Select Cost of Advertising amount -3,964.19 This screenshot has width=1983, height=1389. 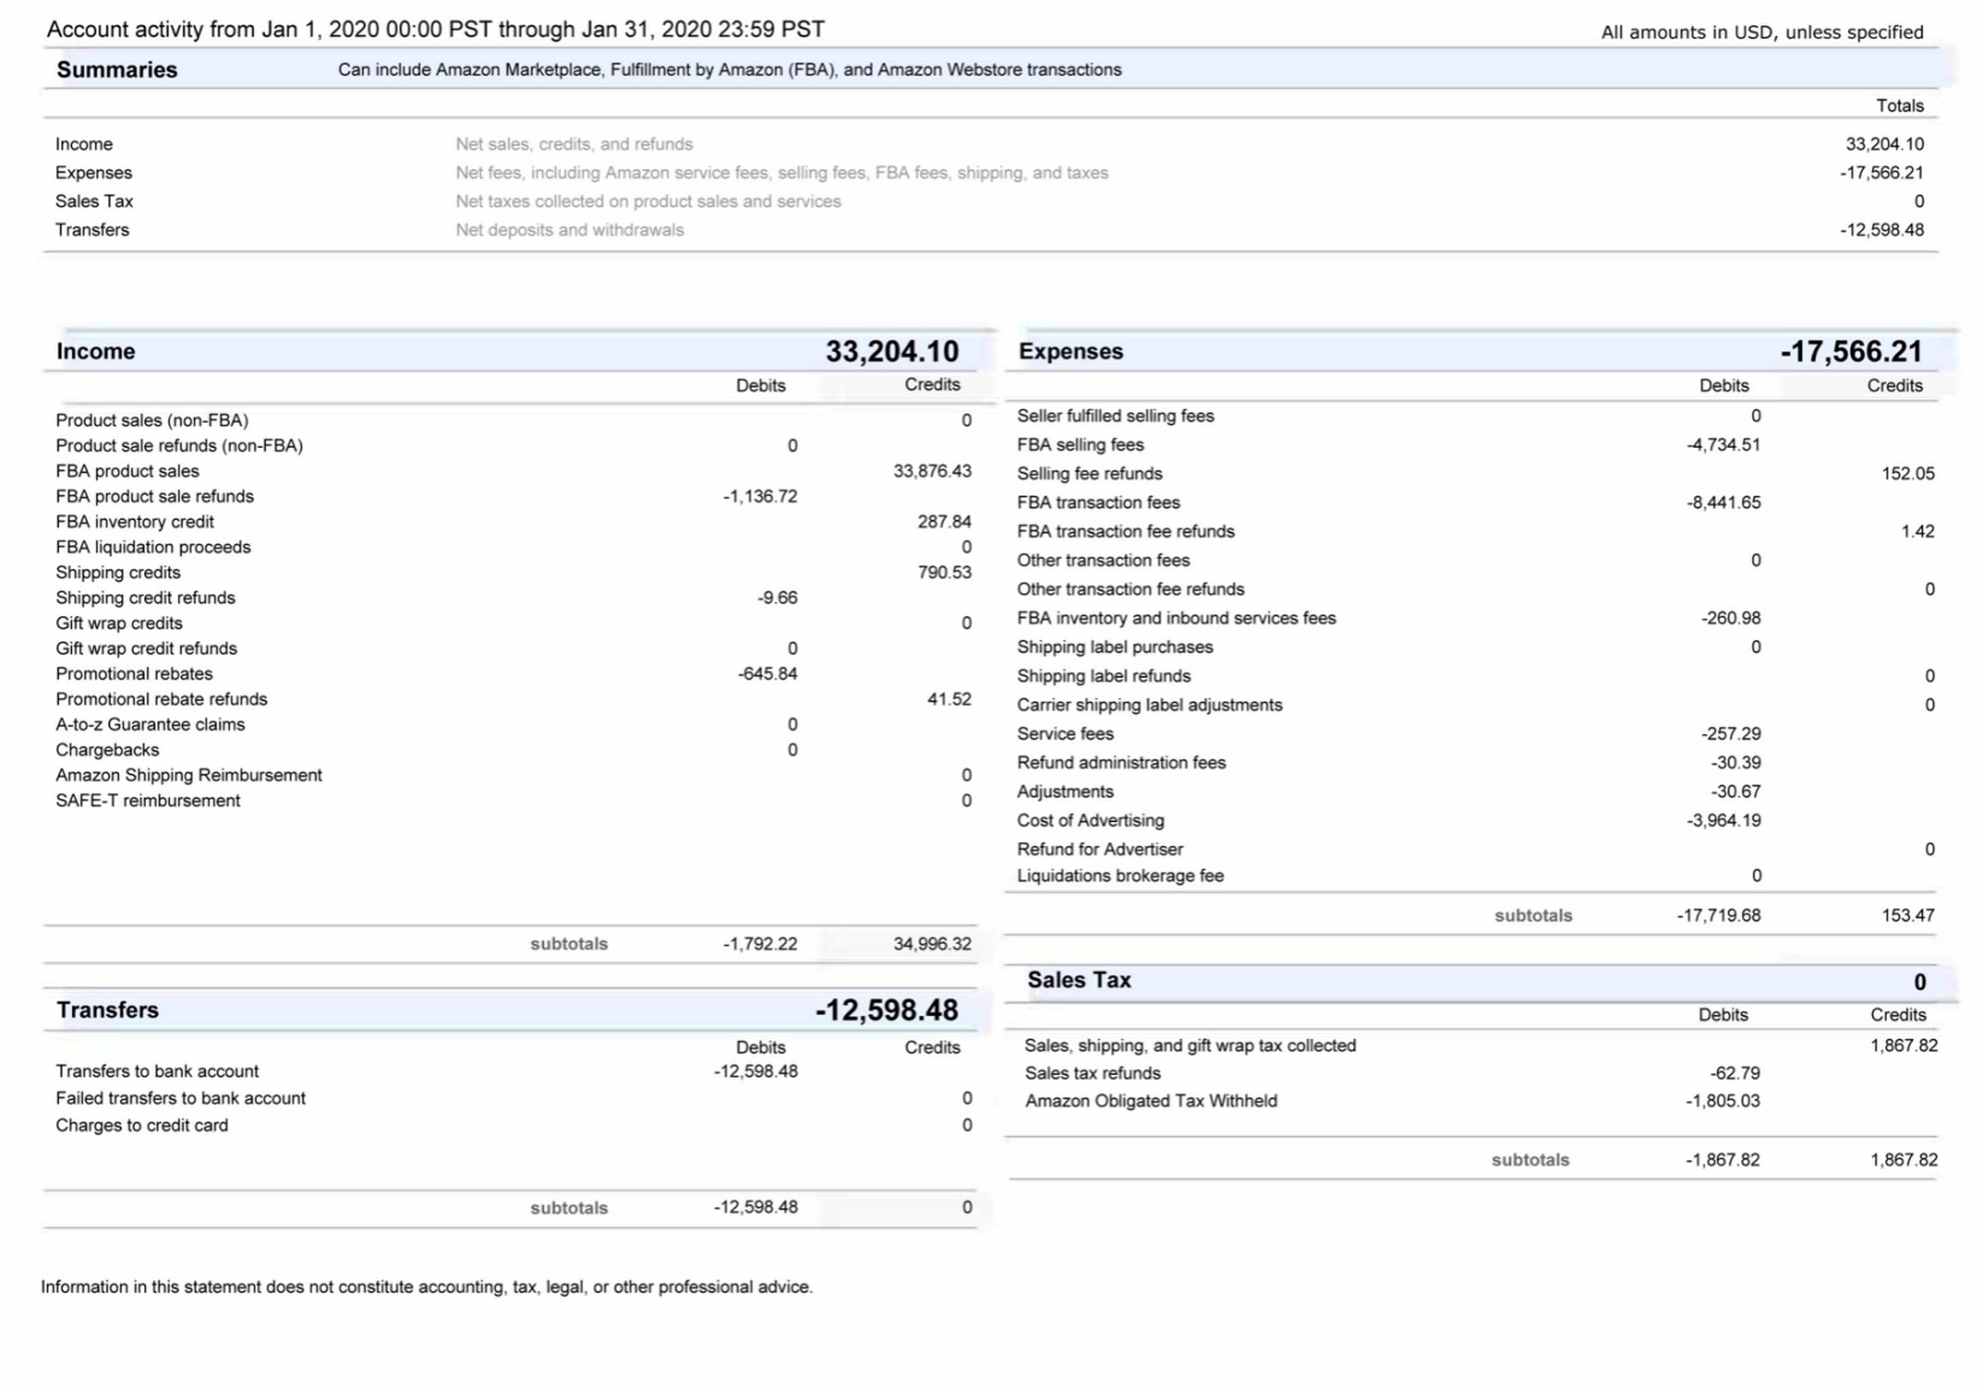pyautogui.click(x=1723, y=821)
